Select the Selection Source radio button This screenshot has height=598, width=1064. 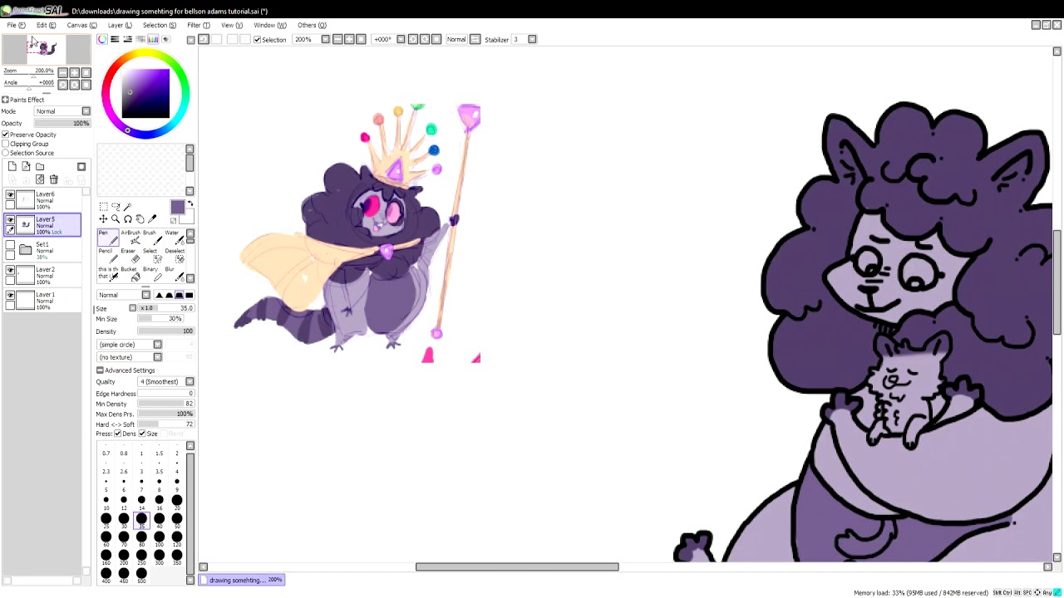click(5, 153)
